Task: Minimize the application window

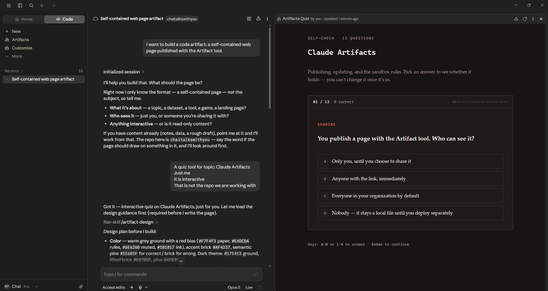Action: coord(516,5)
